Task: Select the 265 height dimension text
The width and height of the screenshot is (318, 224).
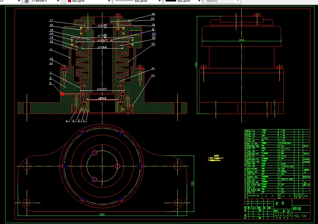Action: click(x=196, y=65)
